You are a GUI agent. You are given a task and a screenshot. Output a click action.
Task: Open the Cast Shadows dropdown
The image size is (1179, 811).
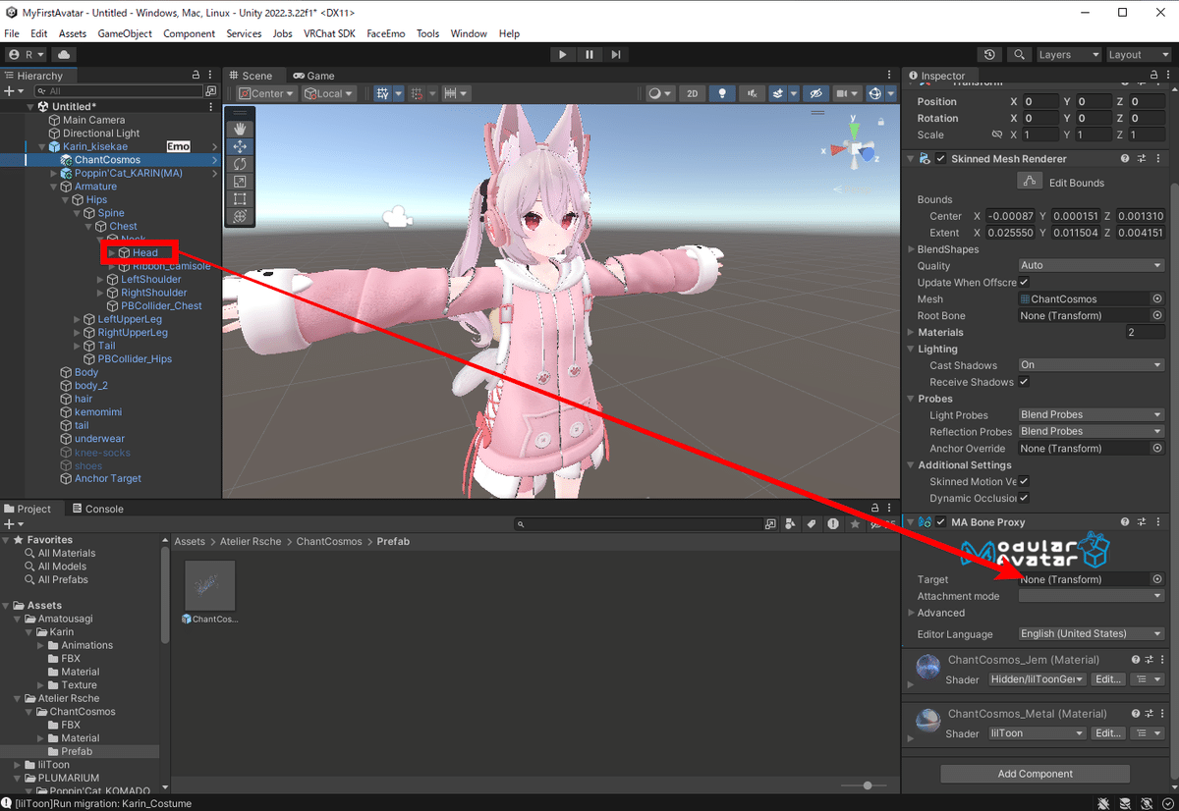[x=1091, y=365]
